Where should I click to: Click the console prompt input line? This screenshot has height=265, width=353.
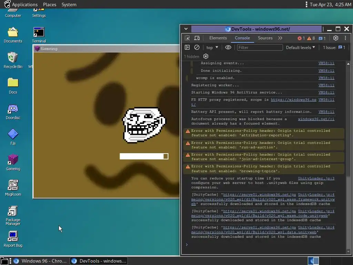[x=263, y=245]
